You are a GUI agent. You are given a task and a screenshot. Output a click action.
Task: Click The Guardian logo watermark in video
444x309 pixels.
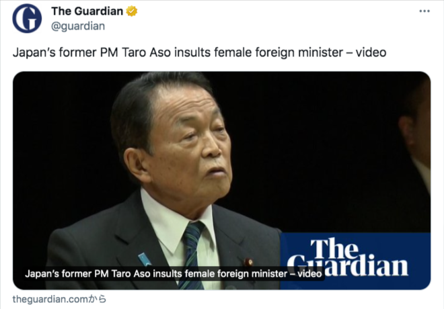(355, 261)
